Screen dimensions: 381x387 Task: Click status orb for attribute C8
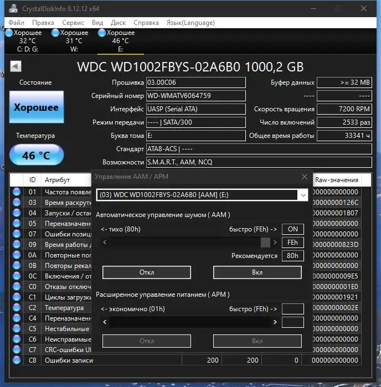coord(17,360)
